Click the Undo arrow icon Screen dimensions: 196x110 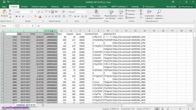[8, 2]
